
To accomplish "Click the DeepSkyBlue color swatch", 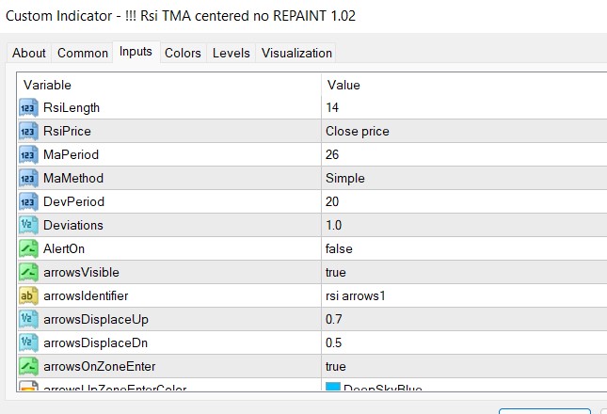I will (333, 389).
